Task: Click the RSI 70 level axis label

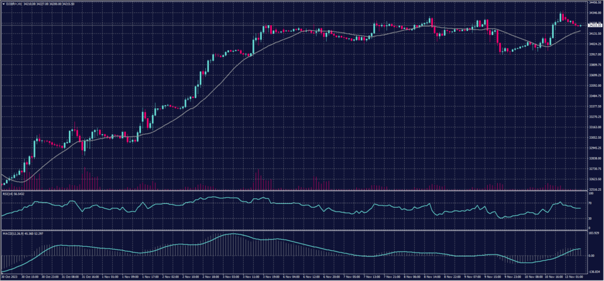Action: point(589,202)
